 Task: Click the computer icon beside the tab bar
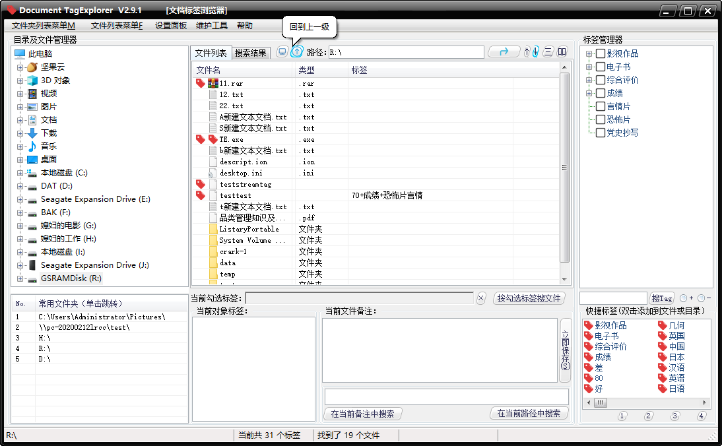[x=282, y=51]
